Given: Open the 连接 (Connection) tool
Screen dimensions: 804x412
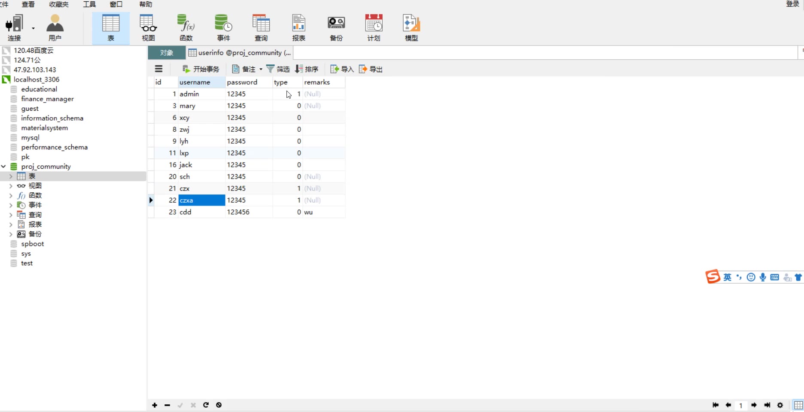Looking at the screenshot, I should tap(15, 28).
